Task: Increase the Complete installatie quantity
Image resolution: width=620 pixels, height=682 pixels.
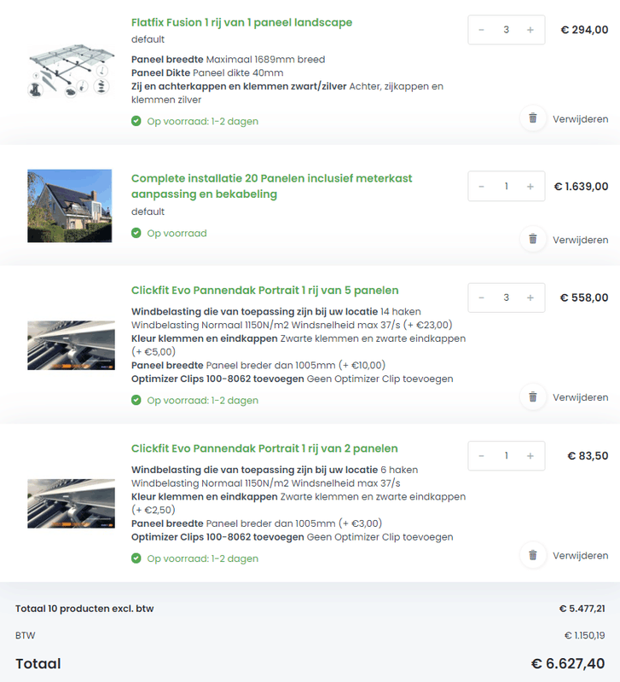Action: [x=529, y=186]
